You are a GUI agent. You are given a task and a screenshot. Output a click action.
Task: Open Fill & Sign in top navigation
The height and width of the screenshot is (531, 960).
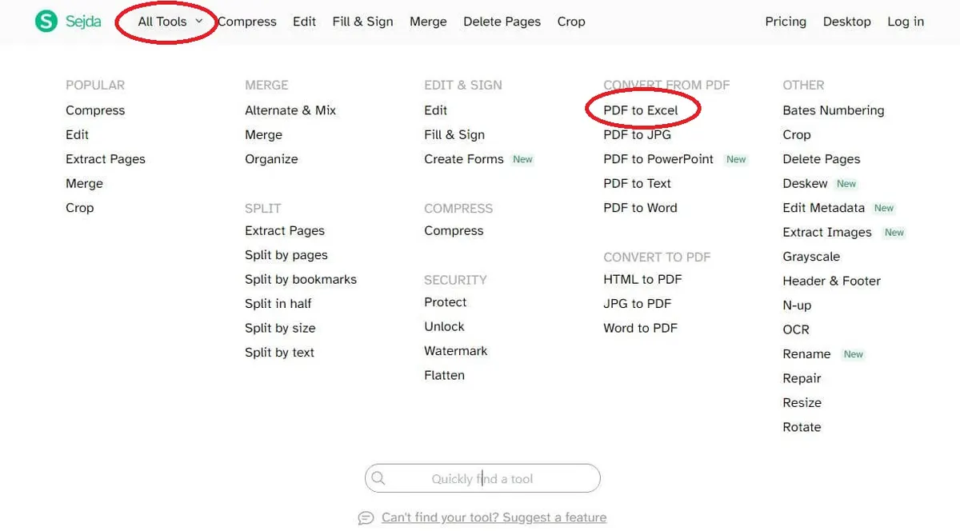pyautogui.click(x=362, y=22)
